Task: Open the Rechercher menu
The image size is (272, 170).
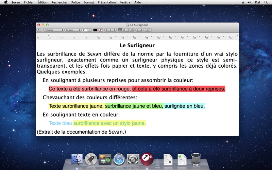Action: 60,2
